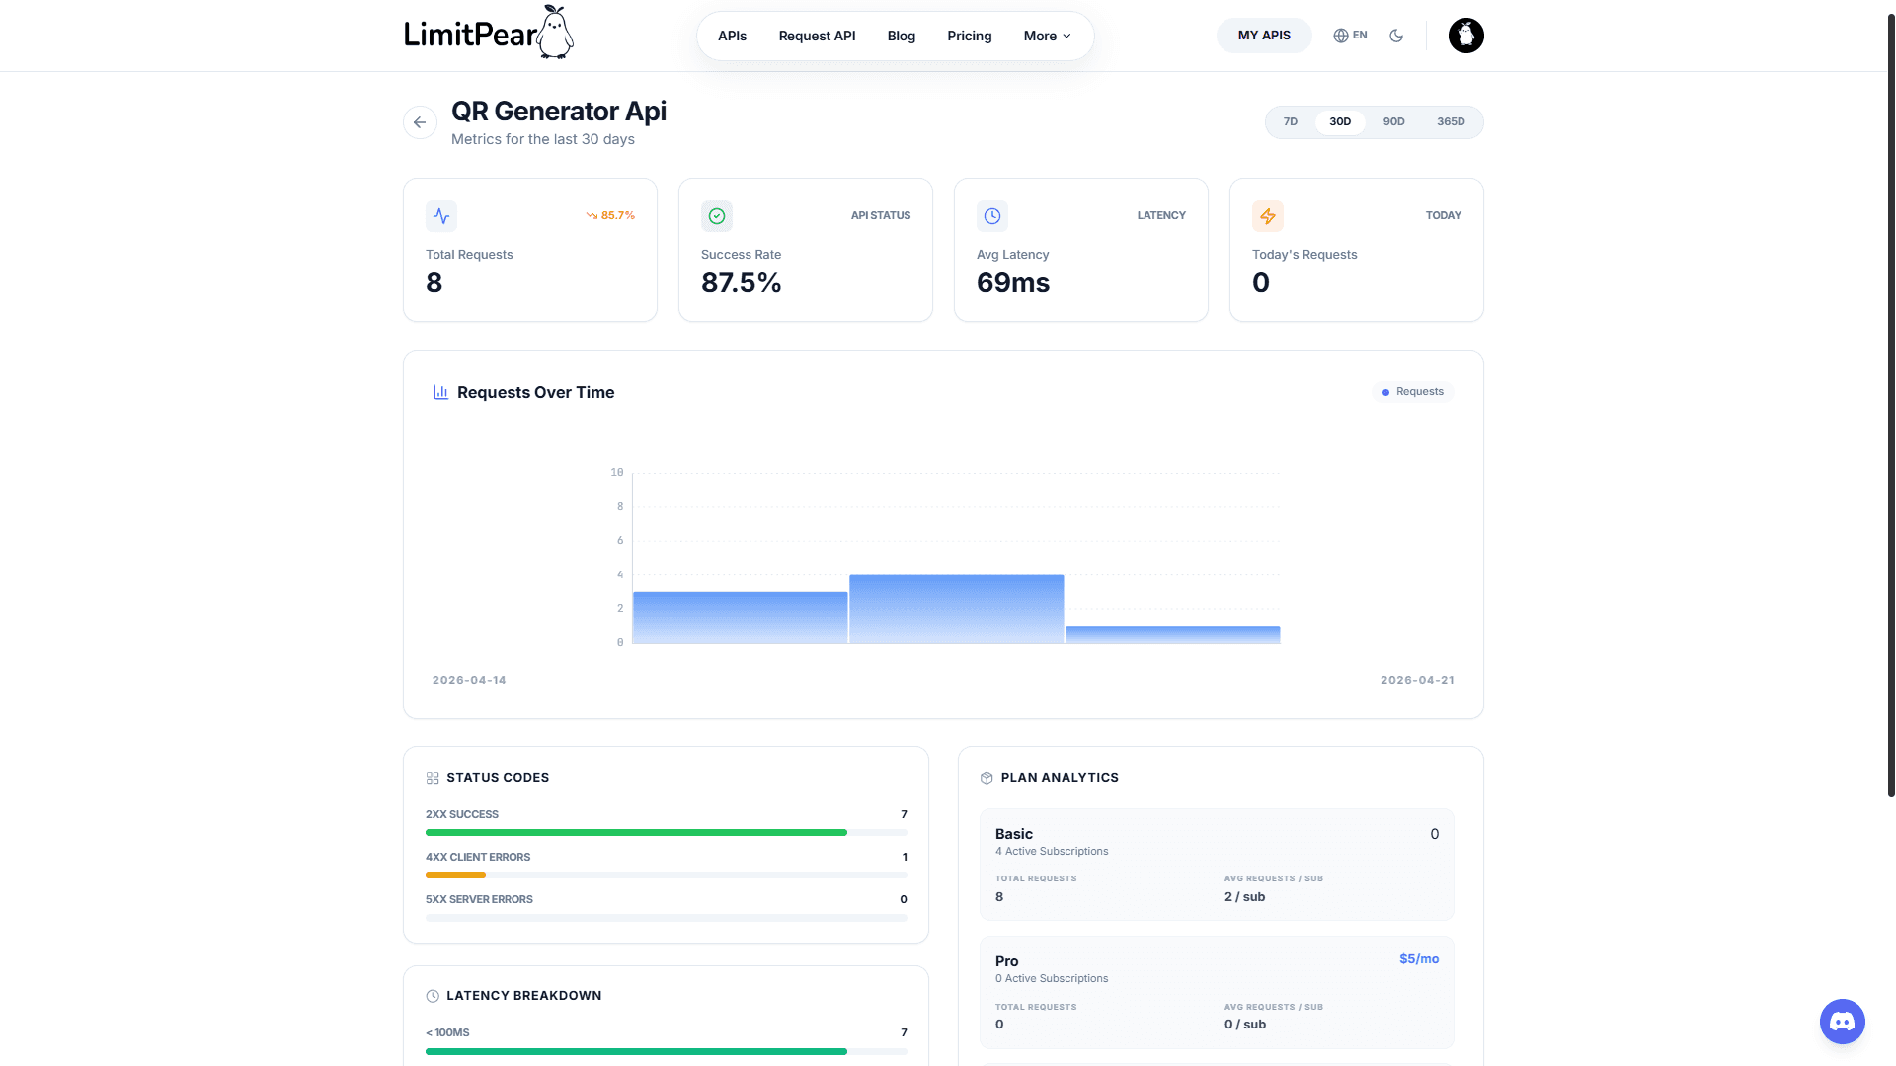The width and height of the screenshot is (1896, 1066).
Task: Click the Latency Breakdown clock icon
Action: coord(433,996)
